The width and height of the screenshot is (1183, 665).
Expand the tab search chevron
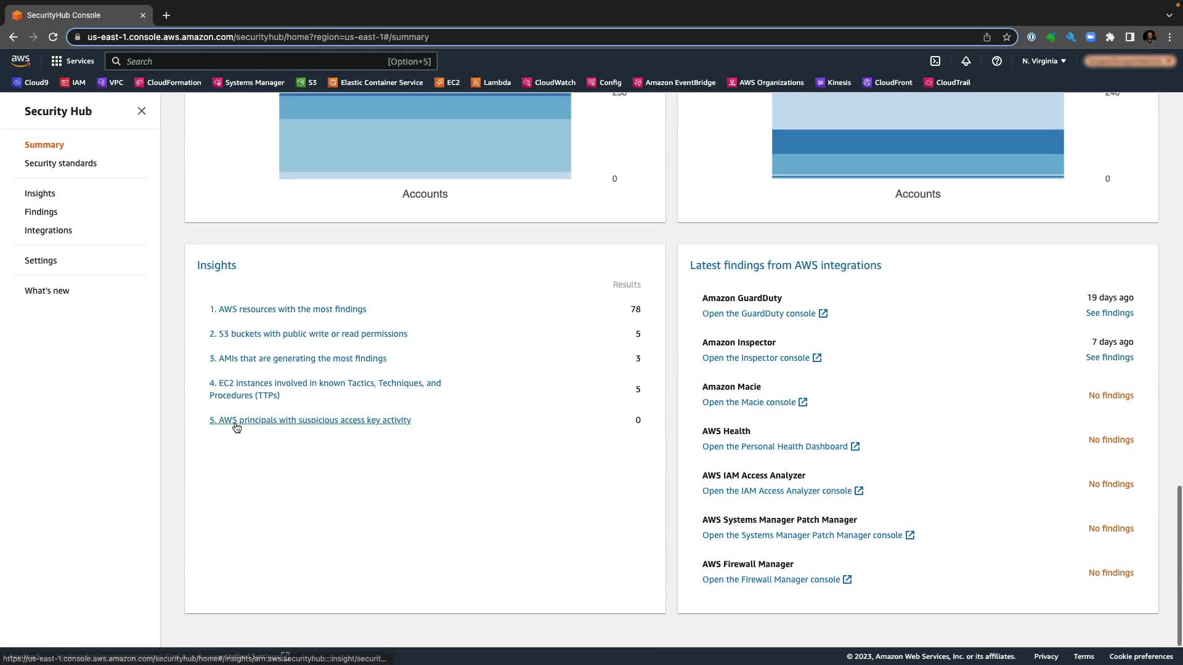tap(1169, 15)
